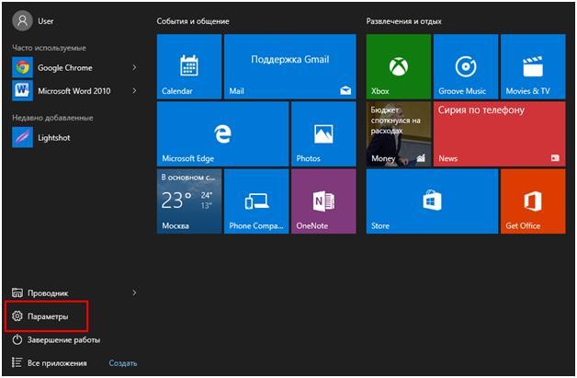Expand Microsoft Word 2010 jump list arrow
This screenshot has height=378, width=577.
[134, 91]
